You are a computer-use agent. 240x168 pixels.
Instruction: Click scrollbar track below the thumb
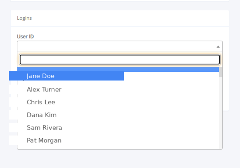(221, 113)
